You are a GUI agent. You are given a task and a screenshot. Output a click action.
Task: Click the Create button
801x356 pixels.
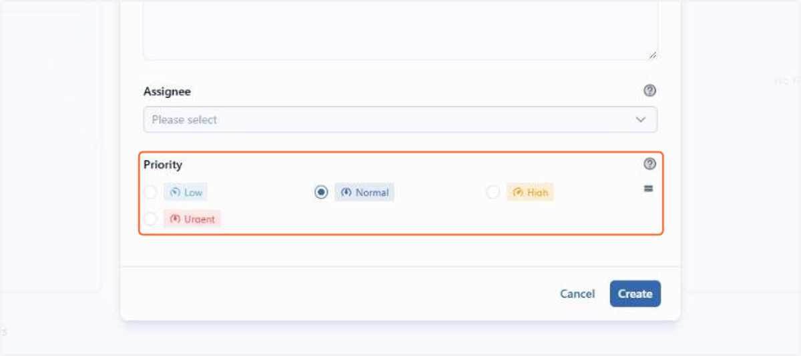point(635,294)
